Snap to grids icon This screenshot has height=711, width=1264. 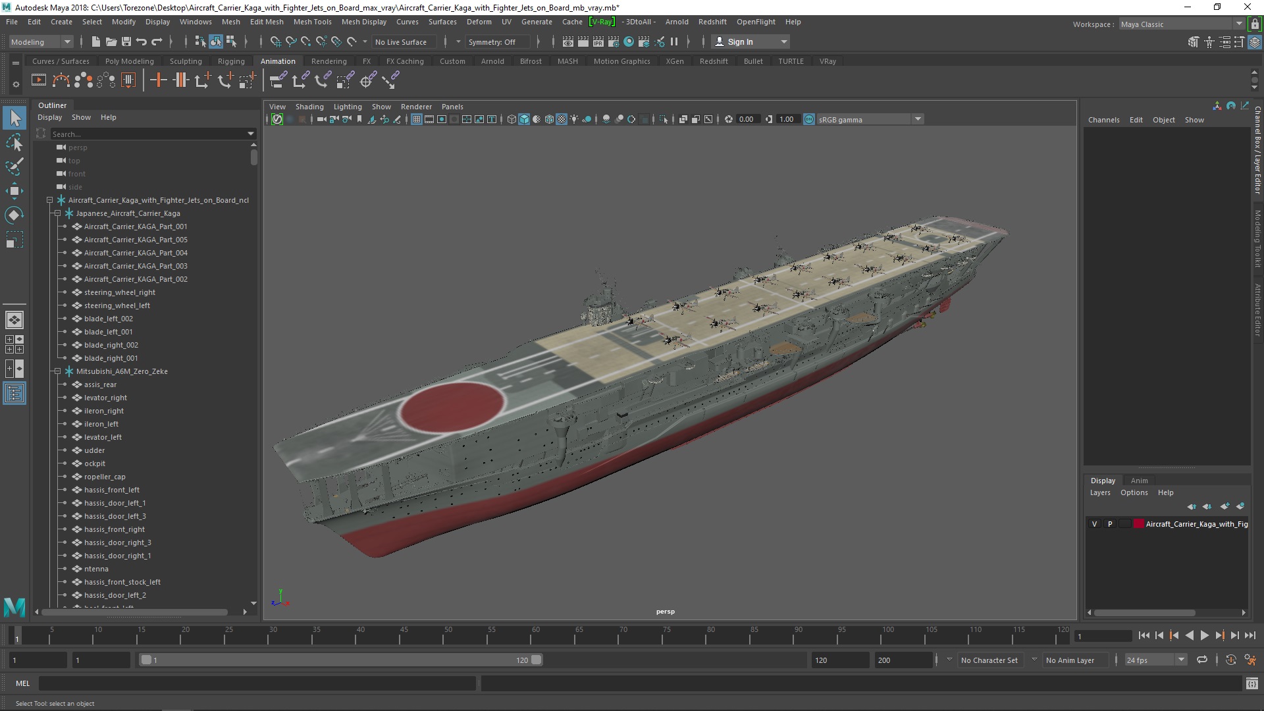click(275, 41)
